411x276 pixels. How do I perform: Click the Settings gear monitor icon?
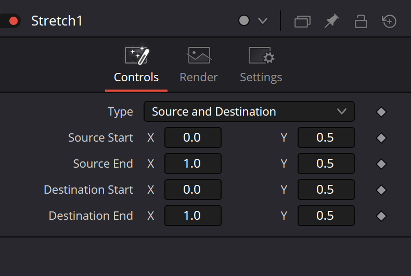tap(261, 55)
